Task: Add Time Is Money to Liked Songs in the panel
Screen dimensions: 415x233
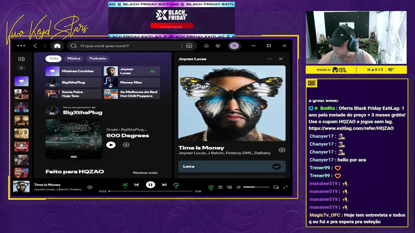Action: [x=282, y=150]
